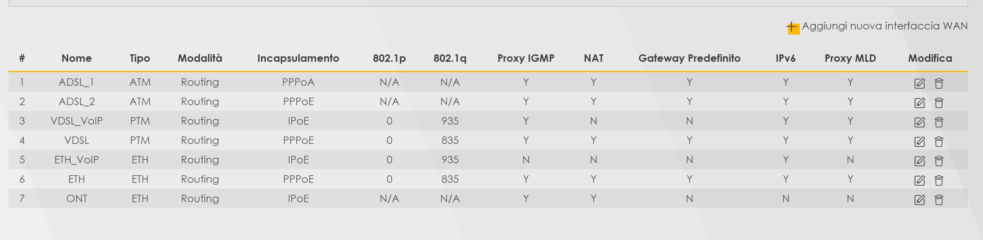Click the Nome column header

pyautogui.click(x=77, y=58)
